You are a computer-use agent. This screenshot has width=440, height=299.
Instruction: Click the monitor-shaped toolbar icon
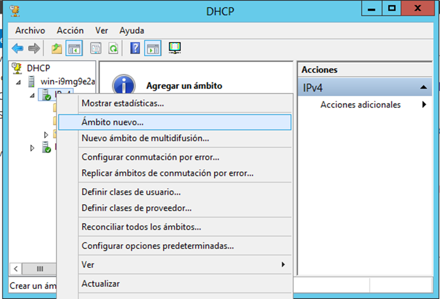(x=175, y=48)
